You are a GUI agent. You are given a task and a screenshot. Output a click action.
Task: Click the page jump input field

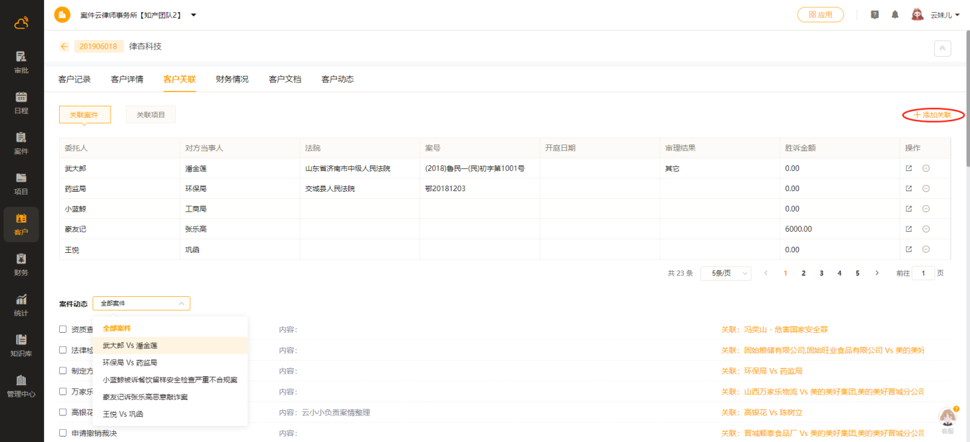[x=922, y=273]
